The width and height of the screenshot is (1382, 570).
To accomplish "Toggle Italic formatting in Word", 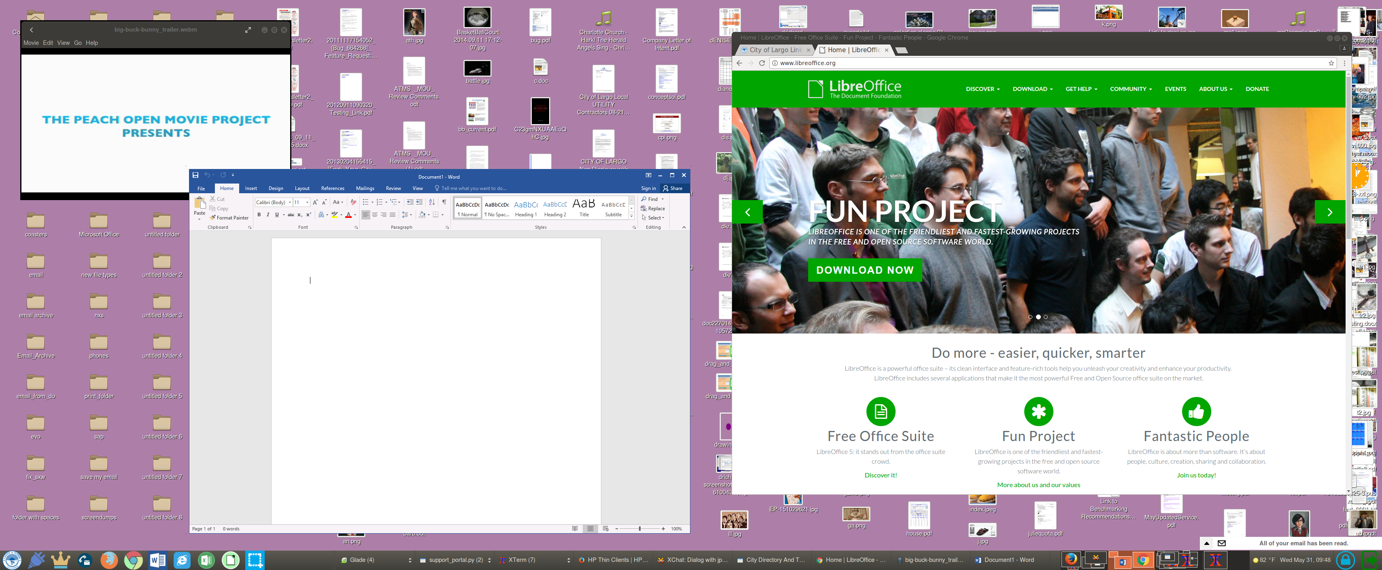I will pos(268,215).
